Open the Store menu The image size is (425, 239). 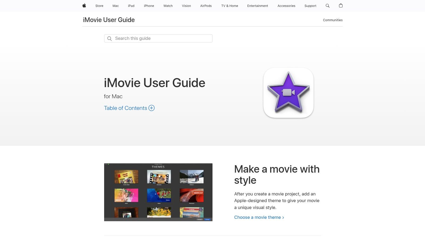coord(99,6)
